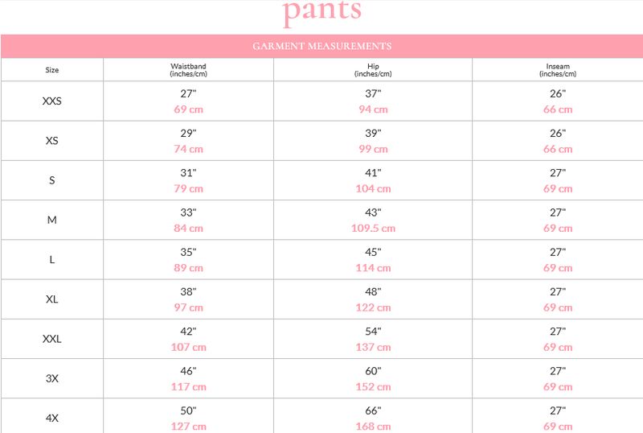Click the Size column header
643x433 pixels.
[x=52, y=70]
